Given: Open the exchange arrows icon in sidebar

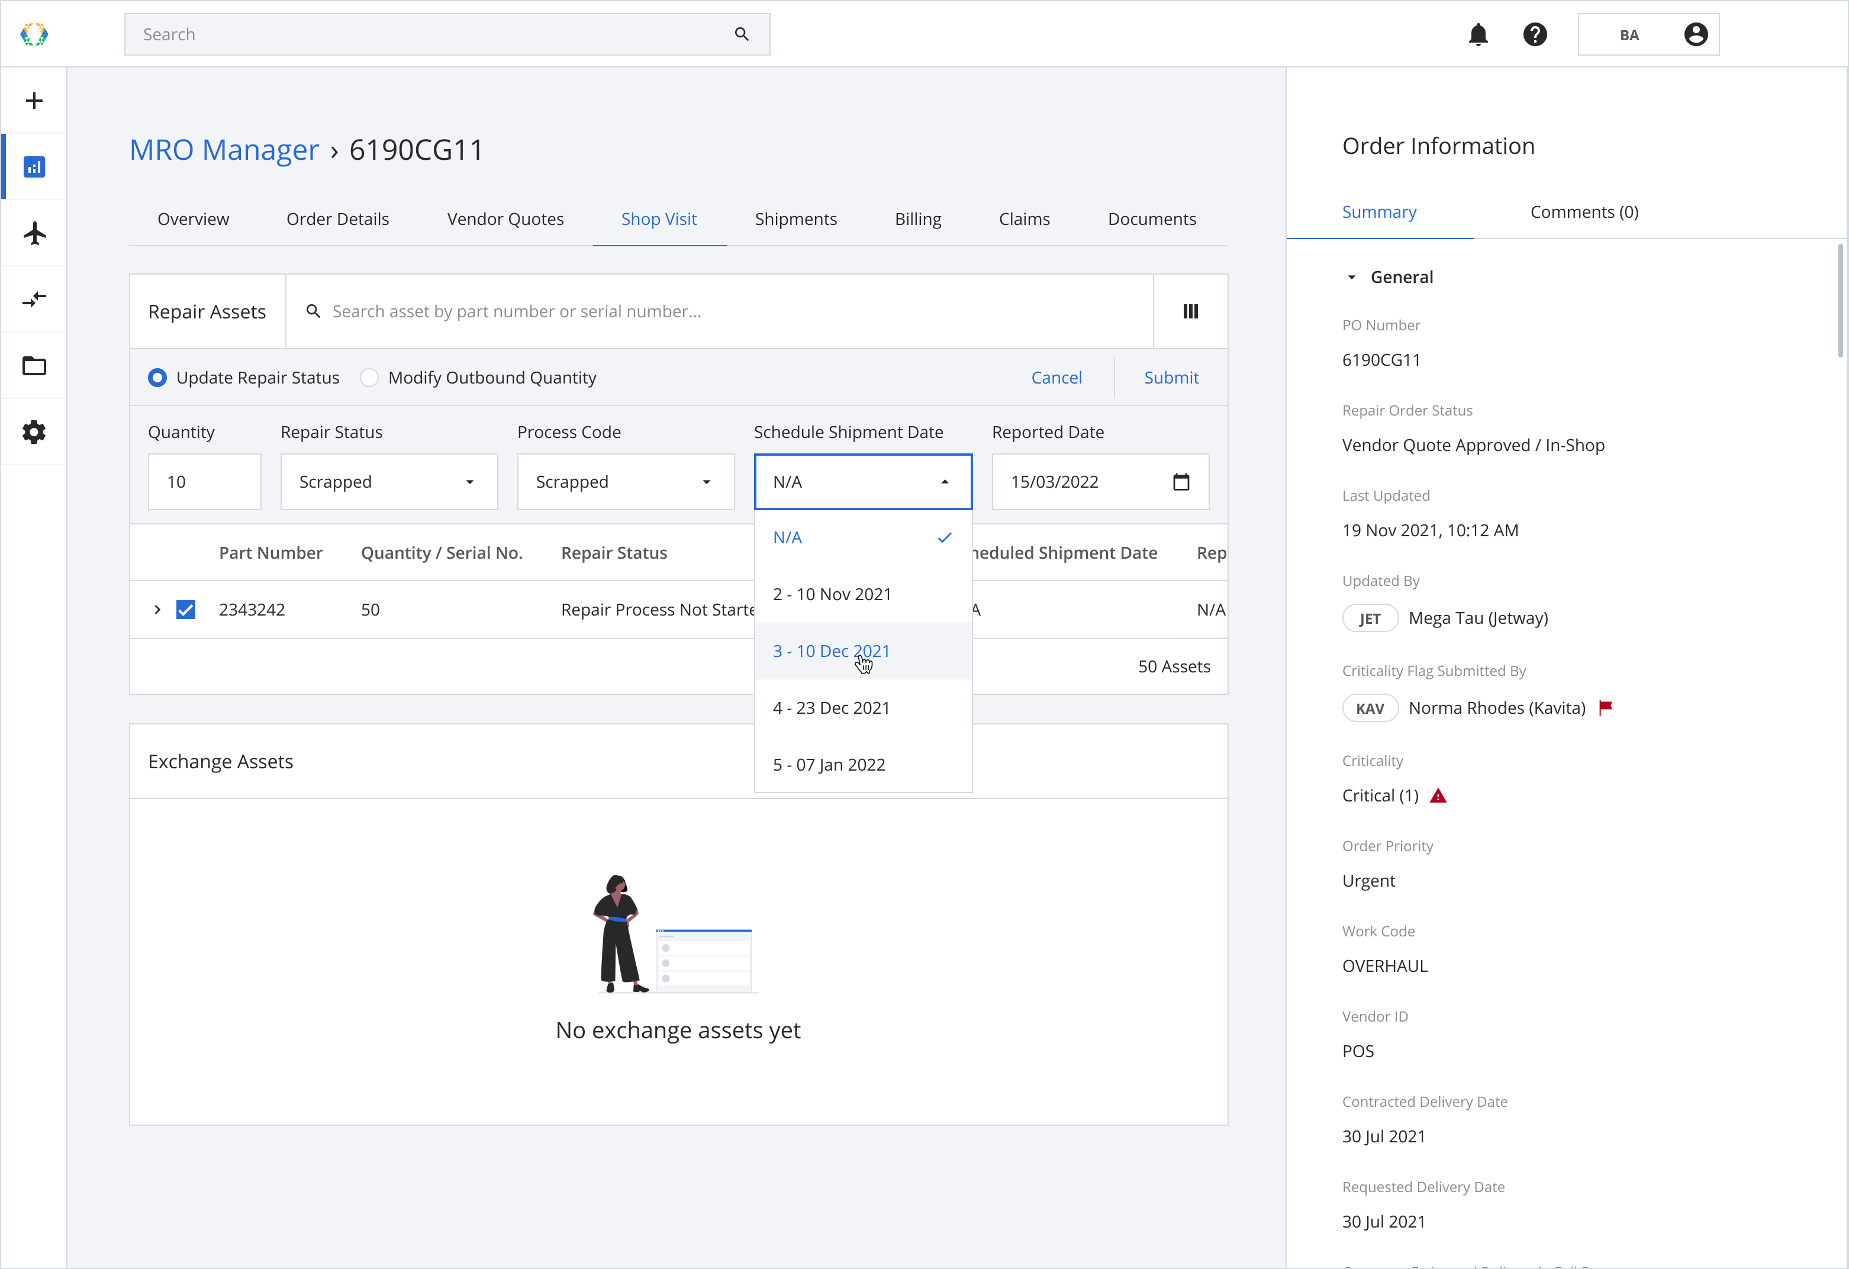Looking at the screenshot, I should pos(34,300).
